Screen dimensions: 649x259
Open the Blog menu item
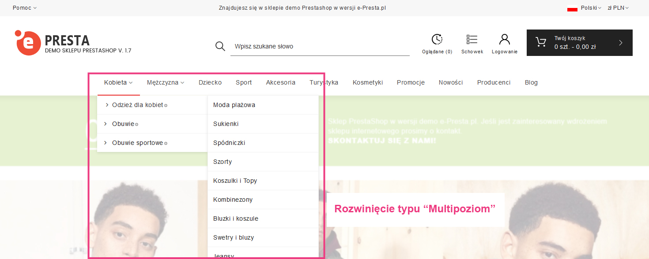tap(531, 82)
